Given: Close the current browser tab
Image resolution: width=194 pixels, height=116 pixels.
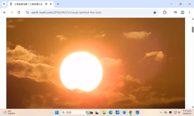Looking at the screenshot, I should [51, 4].
